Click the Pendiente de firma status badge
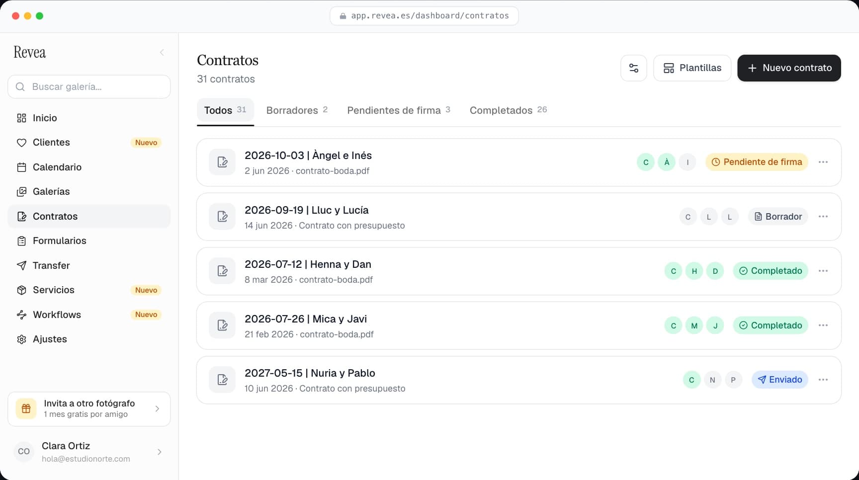Viewport: 859px width, 480px height. coord(757,162)
